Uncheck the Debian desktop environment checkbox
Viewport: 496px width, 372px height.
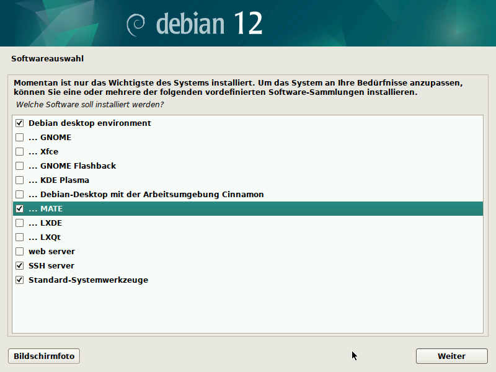[20, 123]
